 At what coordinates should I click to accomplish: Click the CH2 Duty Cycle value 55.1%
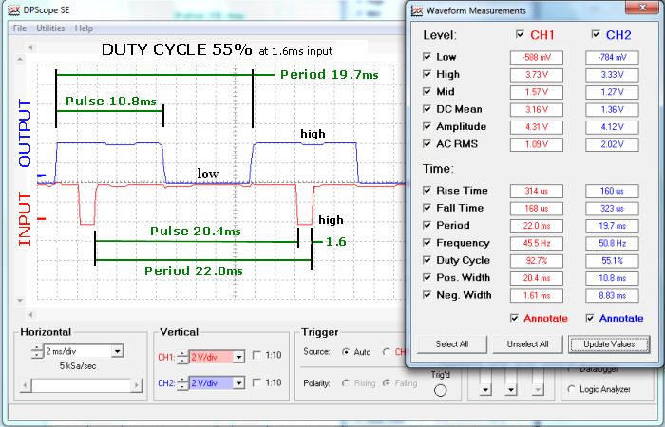pos(612,261)
